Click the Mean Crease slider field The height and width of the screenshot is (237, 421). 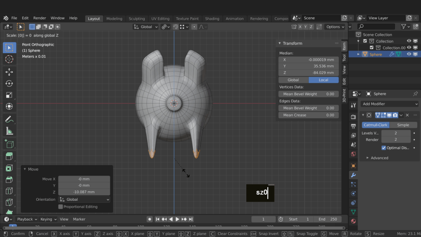tap(308, 115)
